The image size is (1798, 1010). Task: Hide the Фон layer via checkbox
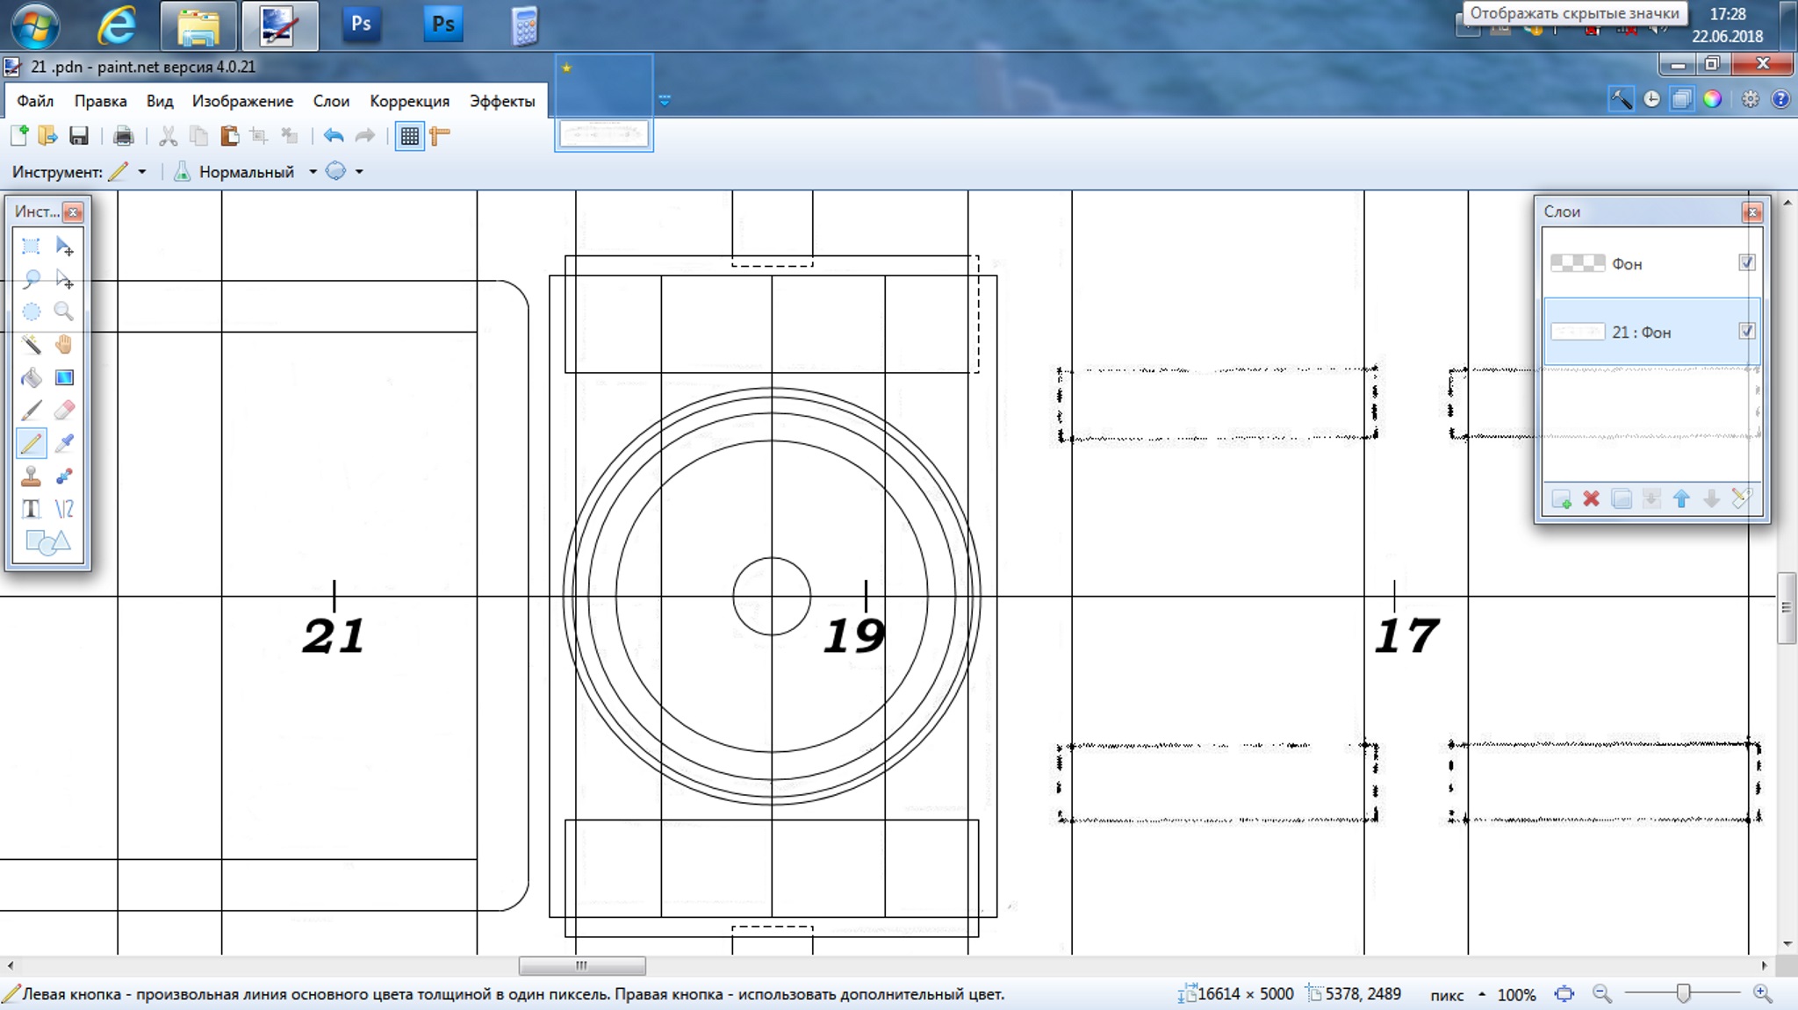coord(1746,262)
